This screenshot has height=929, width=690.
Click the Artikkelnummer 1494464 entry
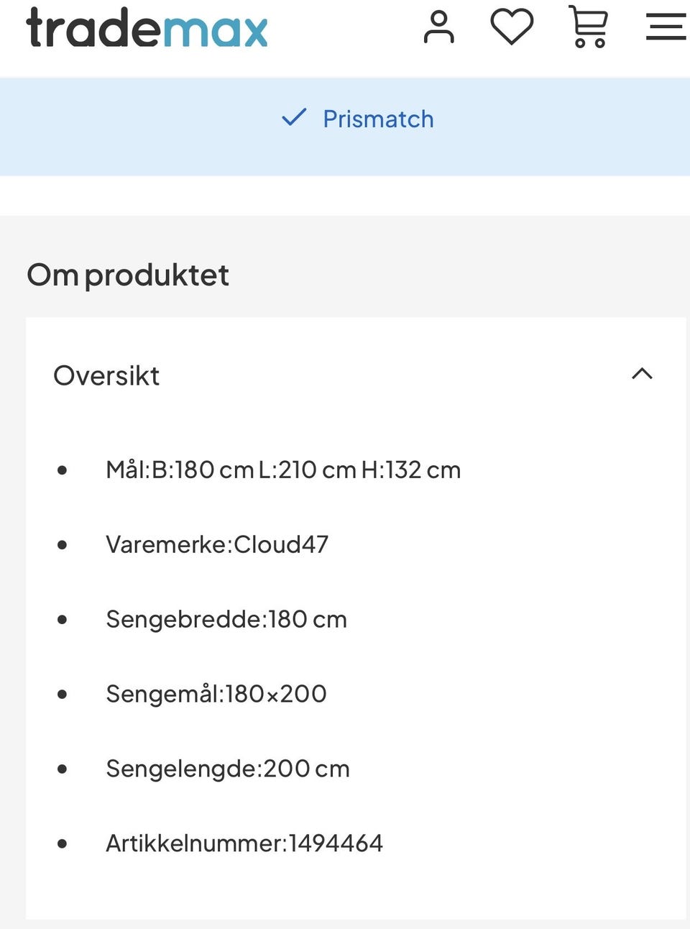(244, 843)
